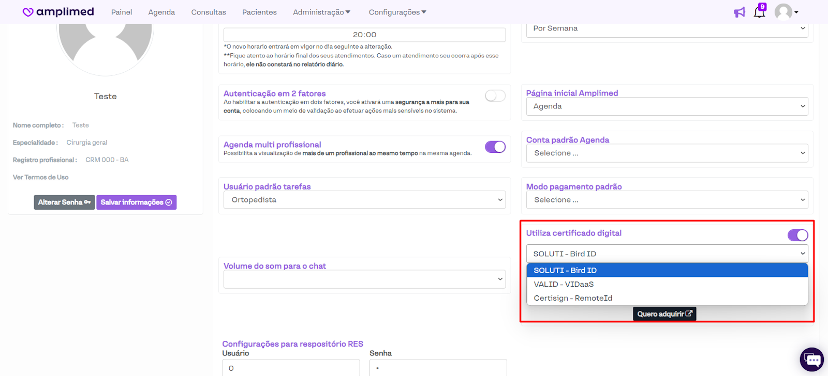Viewport: 828px width, 376px height.
Task: Open the Modo pagamento padrão dropdown
Action: tap(667, 200)
